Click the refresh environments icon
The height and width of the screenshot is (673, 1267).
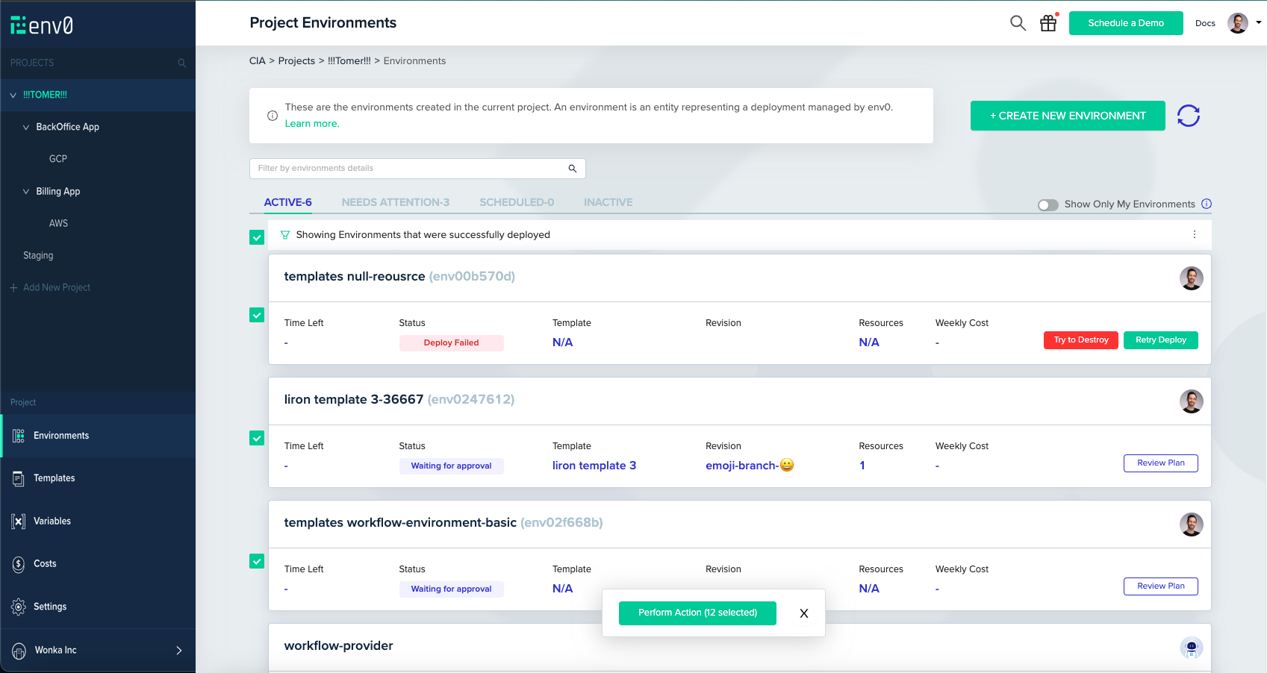click(1188, 116)
